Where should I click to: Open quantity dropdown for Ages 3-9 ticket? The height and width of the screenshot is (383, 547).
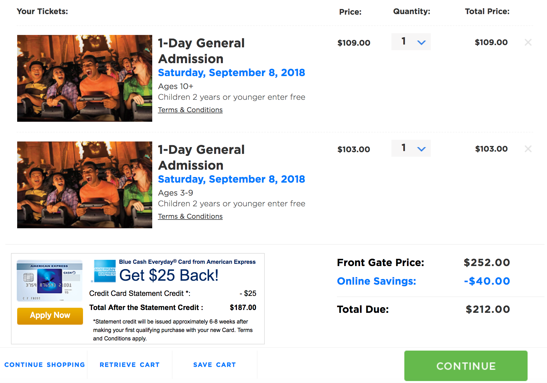(411, 149)
